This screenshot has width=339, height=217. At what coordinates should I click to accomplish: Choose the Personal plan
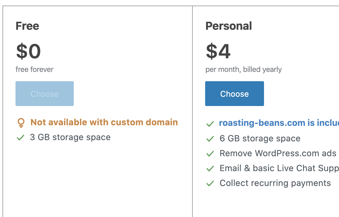click(x=235, y=94)
